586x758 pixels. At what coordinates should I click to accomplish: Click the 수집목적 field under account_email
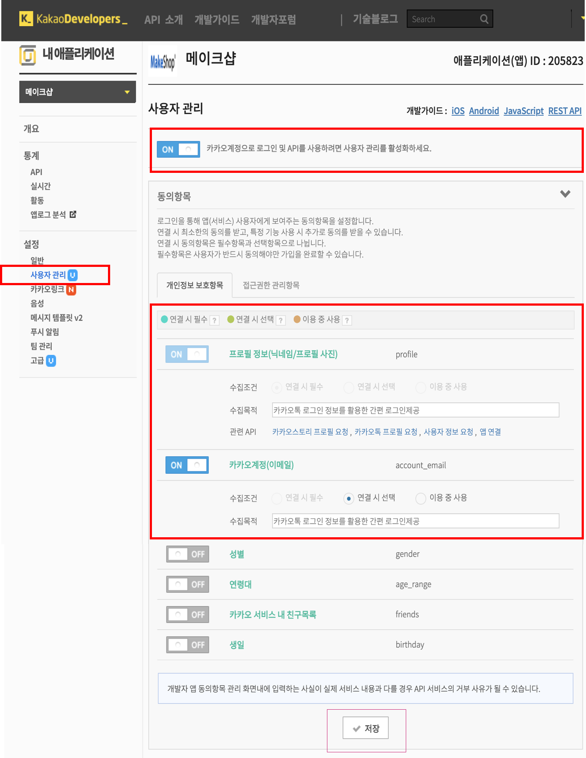[416, 521]
